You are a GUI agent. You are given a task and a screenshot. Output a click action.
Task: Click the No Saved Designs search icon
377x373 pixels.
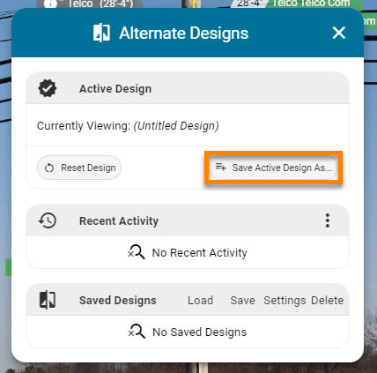point(137,332)
